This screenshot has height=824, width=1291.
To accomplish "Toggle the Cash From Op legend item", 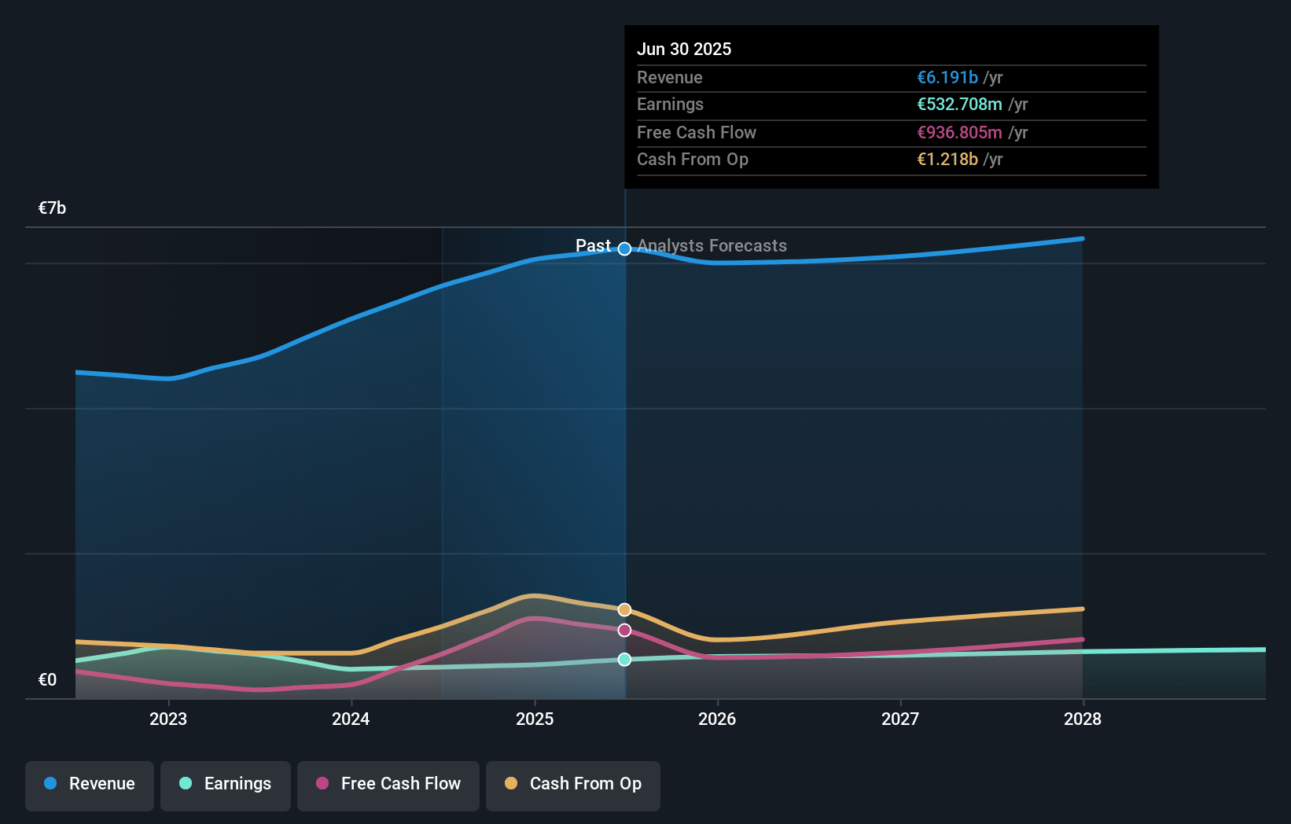I will tap(573, 784).
